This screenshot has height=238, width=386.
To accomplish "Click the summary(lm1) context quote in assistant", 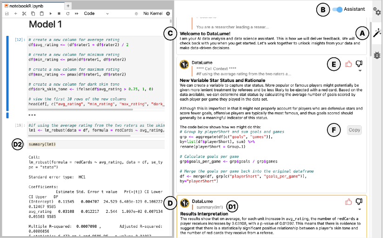I will click(x=210, y=207).
